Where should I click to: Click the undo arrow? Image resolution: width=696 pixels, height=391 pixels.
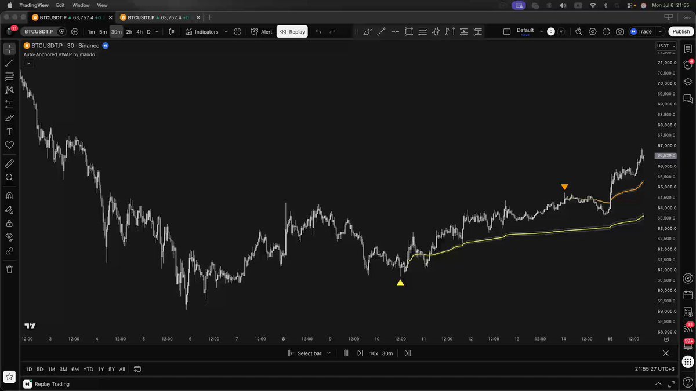coord(318,32)
